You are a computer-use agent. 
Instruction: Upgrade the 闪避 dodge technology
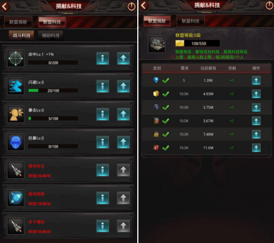coord(123,86)
